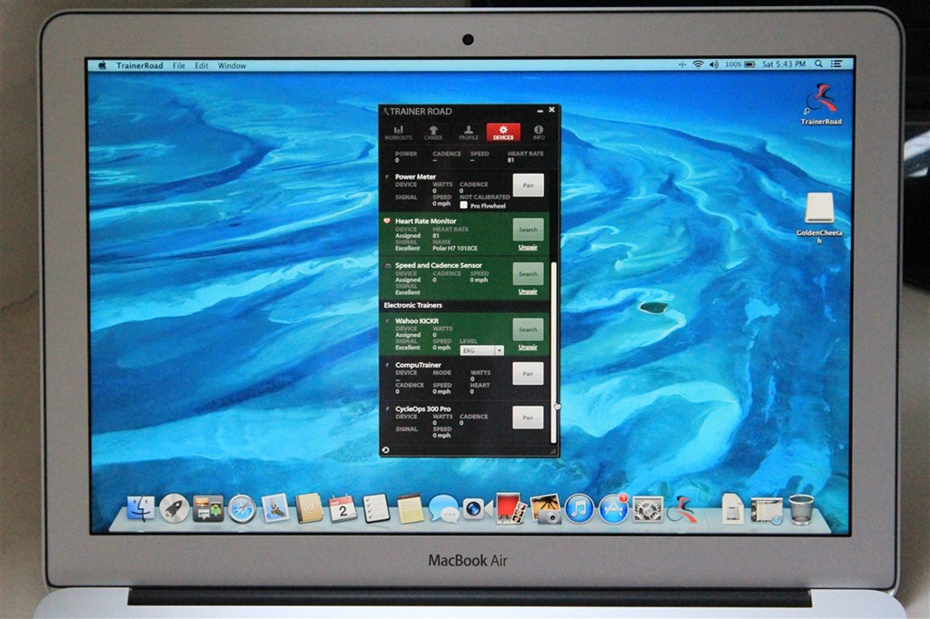The image size is (930, 619).
Task: Search for a Heart Rate Monitor
Action: (528, 230)
